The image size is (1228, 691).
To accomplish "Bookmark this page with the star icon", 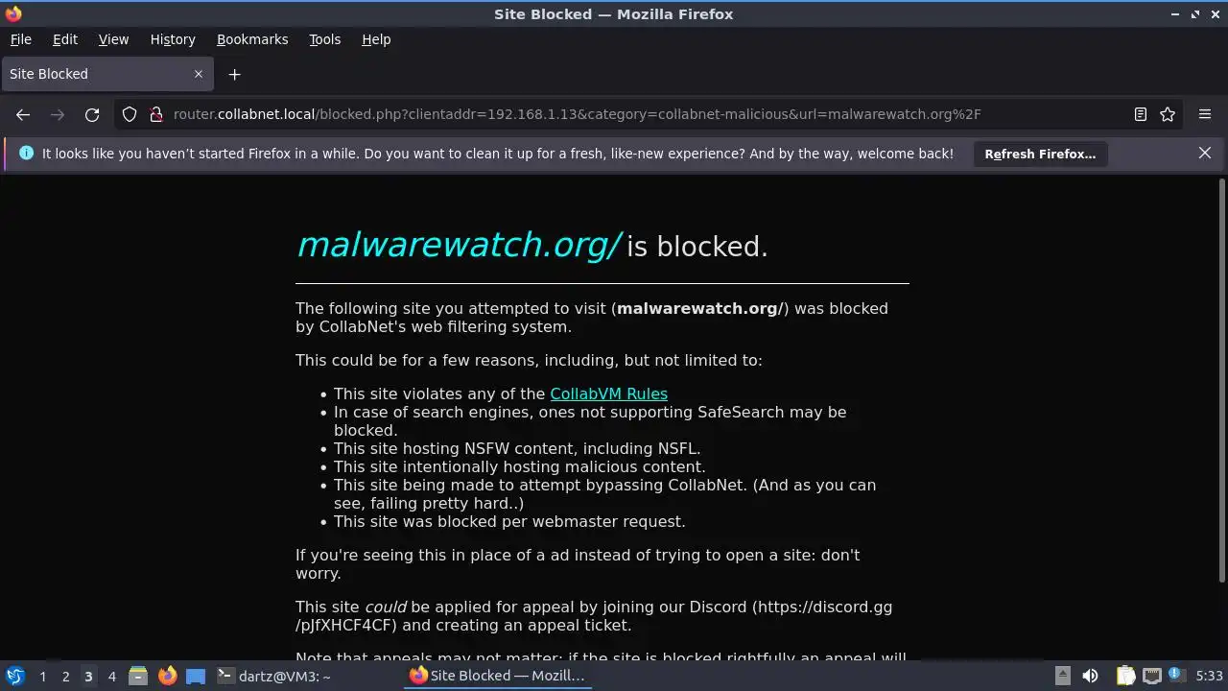I will (x=1168, y=114).
